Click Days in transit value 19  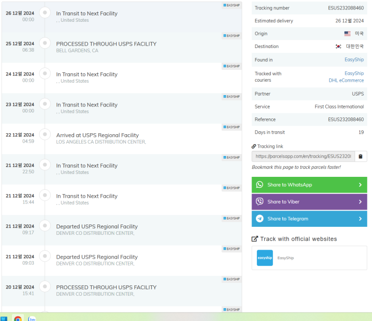coord(361,132)
